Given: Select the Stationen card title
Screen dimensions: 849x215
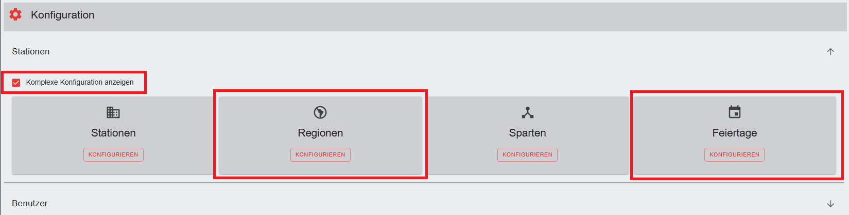Looking at the screenshot, I should tap(113, 133).
